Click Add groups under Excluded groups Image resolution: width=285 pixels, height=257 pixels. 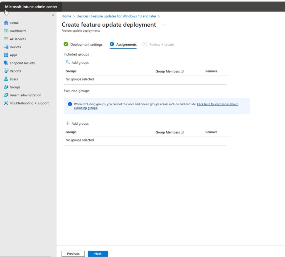point(77,124)
